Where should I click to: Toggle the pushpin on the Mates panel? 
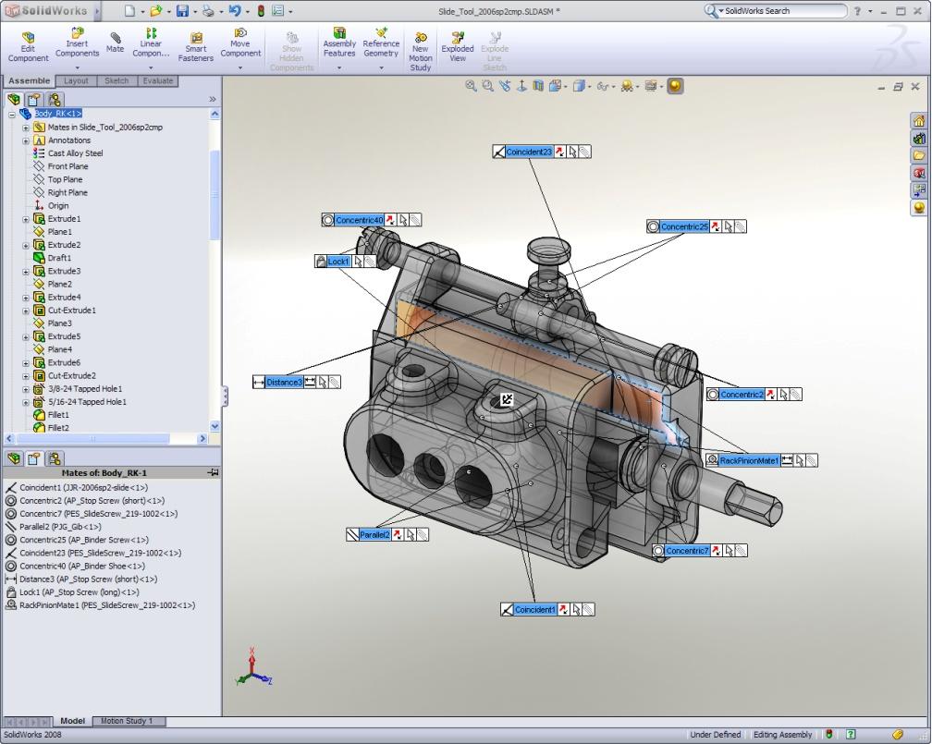[x=214, y=472]
